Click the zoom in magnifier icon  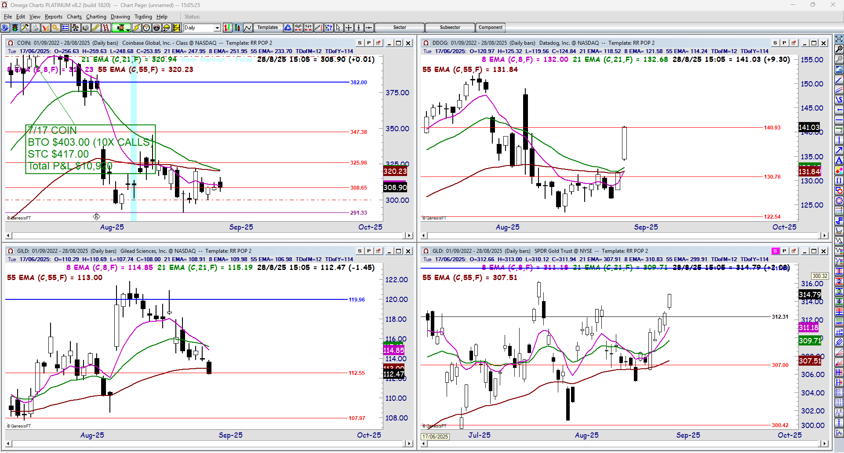(x=839, y=49)
